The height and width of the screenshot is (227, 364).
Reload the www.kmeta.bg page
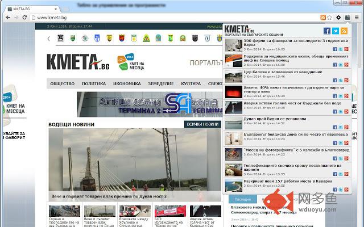[x=24, y=18]
